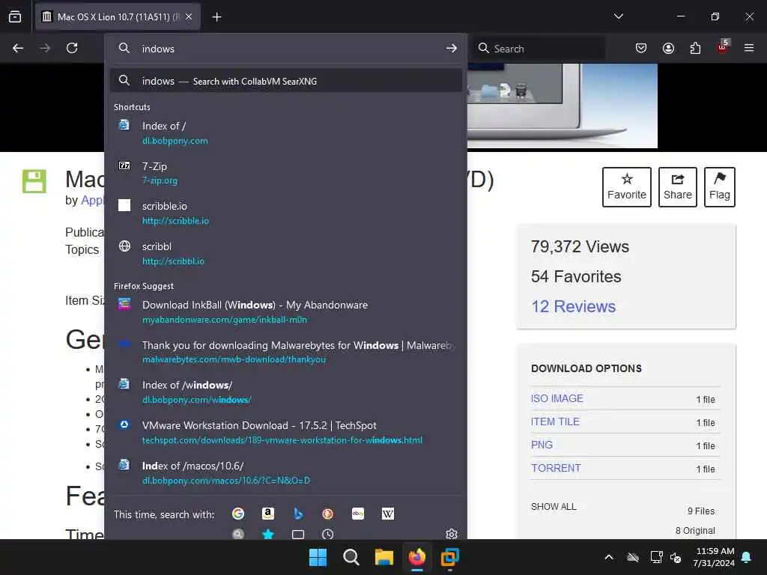This screenshot has width=767, height=575.
Task: Open Download InkBall My Abandonware suggestion
Action: pyautogui.click(x=286, y=312)
